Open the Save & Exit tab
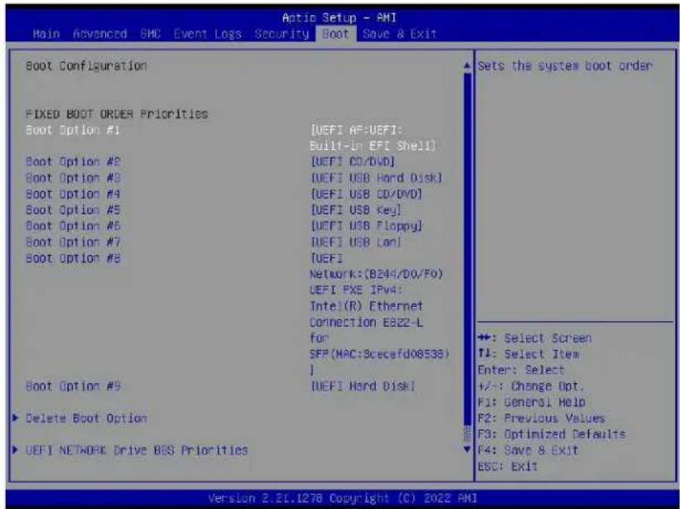680x509 pixels. pos(399,34)
